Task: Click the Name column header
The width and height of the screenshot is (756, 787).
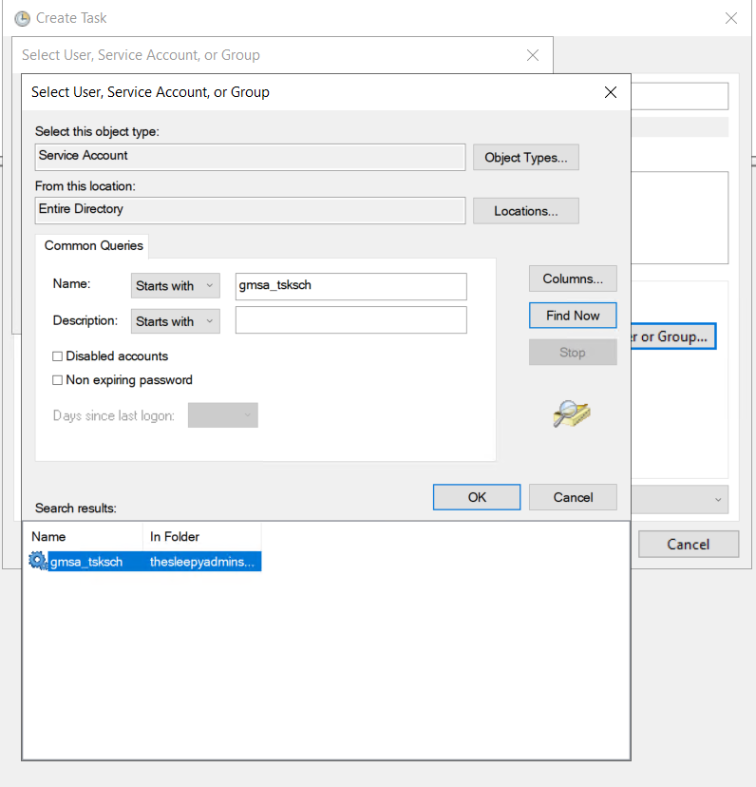Action: (48, 536)
